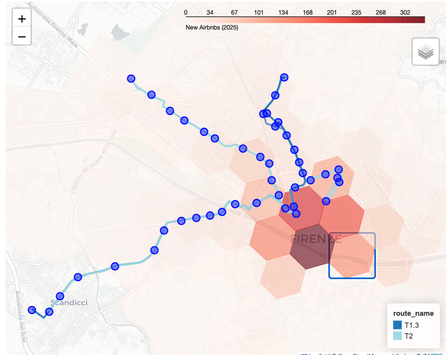This screenshot has width=447, height=355.
Task: Click the tram stop marker nearest the FIRENZE label
Action: tap(295, 213)
